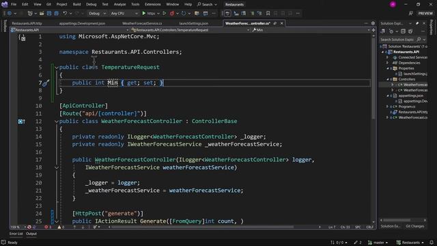Open the Toolbox side panel tab
Screen dimensions: 437x246
click(5, 26)
